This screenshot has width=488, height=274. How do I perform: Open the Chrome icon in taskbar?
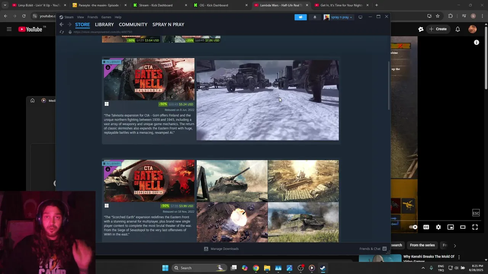(x=256, y=268)
